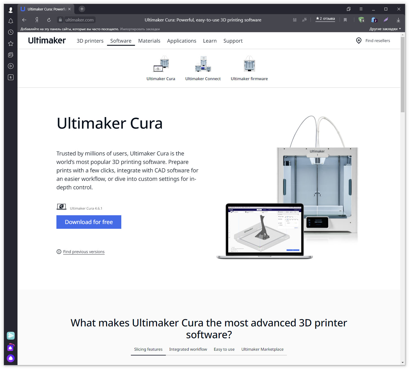
Task: Click the Cura logo icon above Download
Action: [61, 207]
